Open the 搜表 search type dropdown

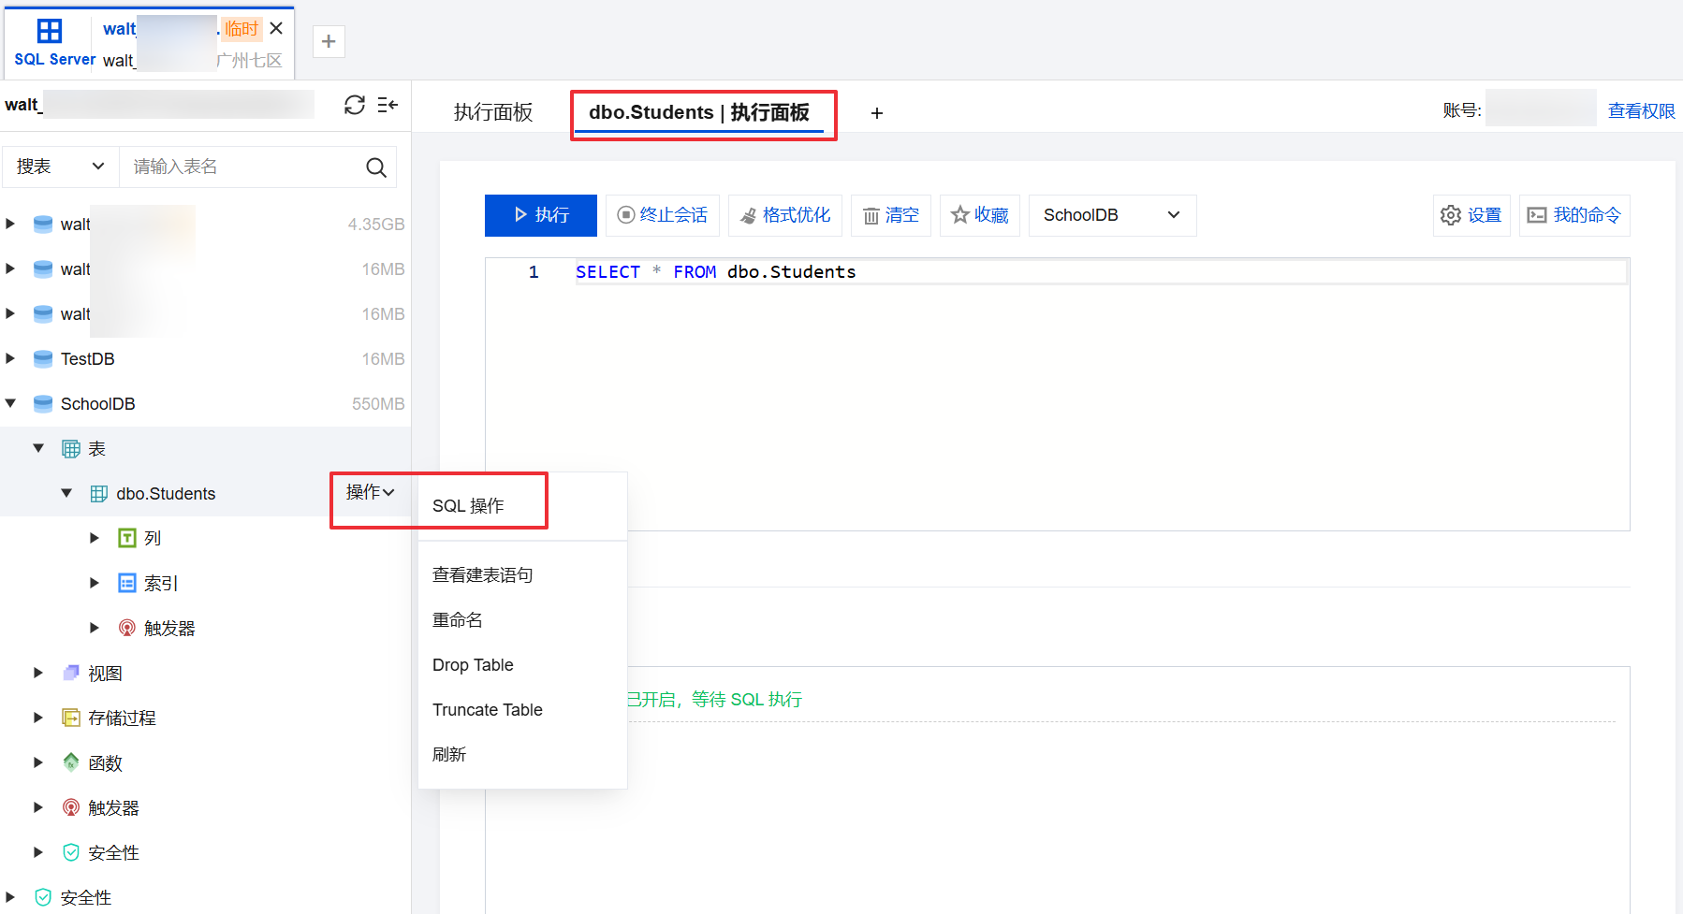(x=60, y=167)
